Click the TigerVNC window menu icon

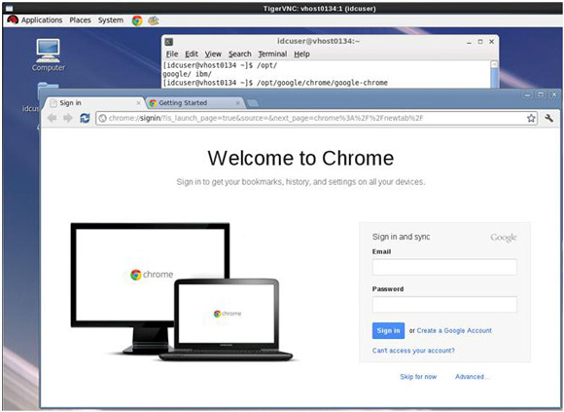[10, 9]
